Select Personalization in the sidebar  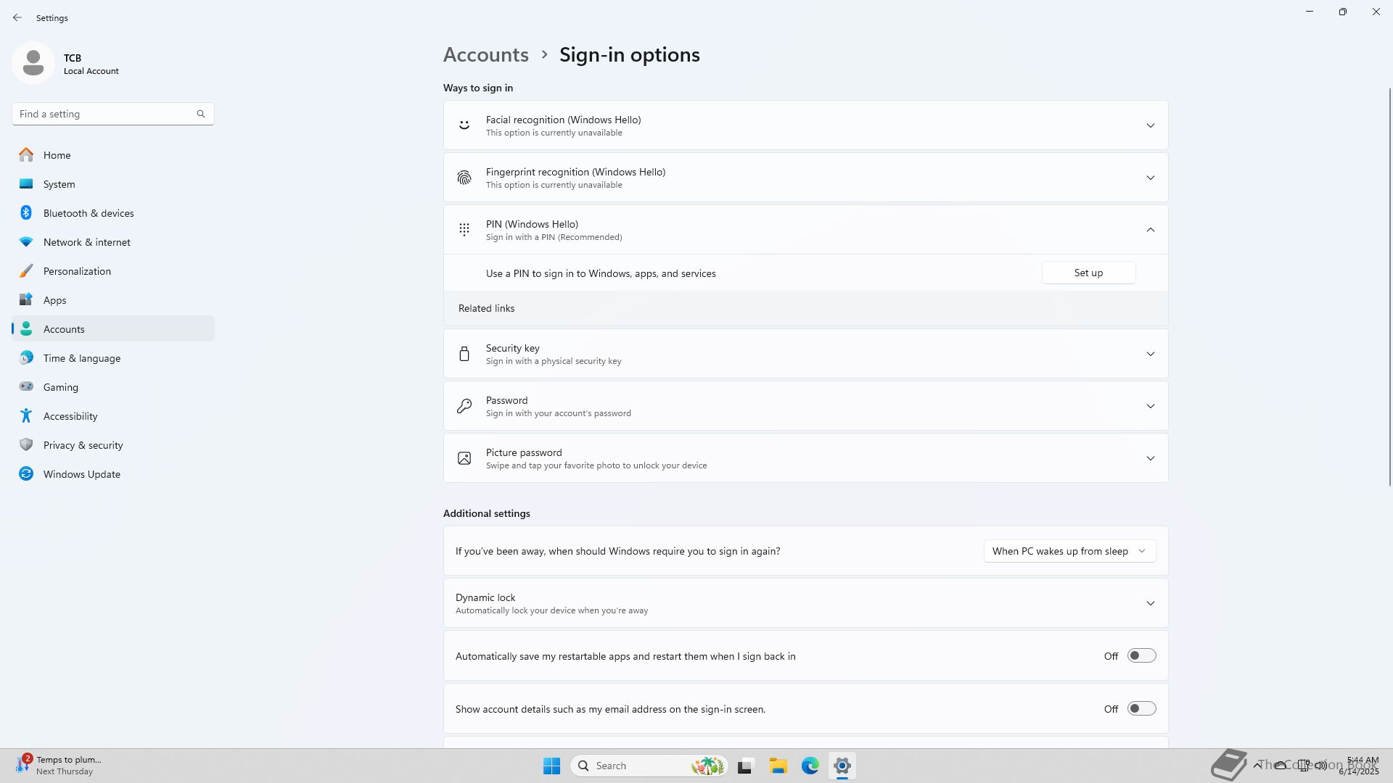click(x=77, y=271)
